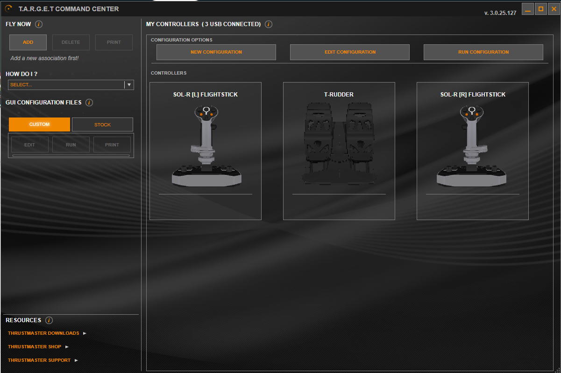Switch to the Stock configuration files tab
Screen dimensions: 561x373
(102, 124)
